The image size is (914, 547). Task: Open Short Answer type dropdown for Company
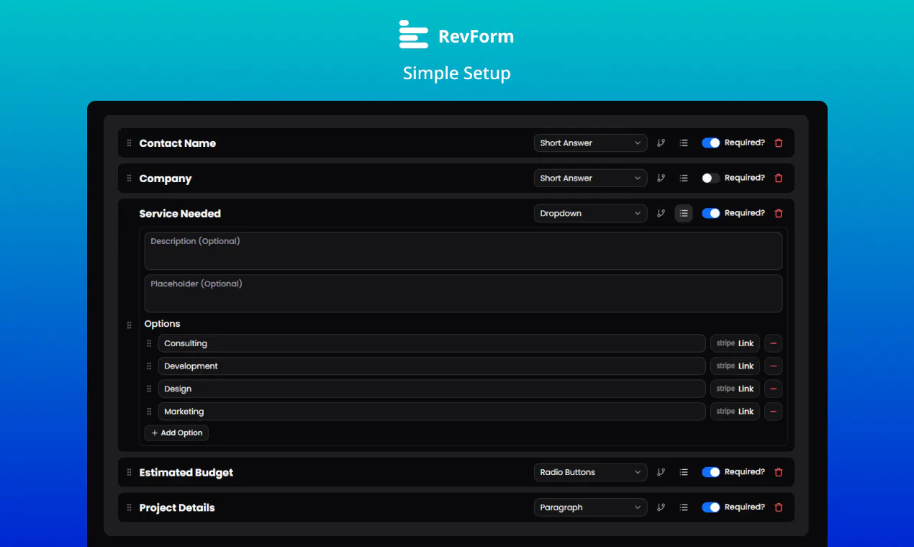590,178
